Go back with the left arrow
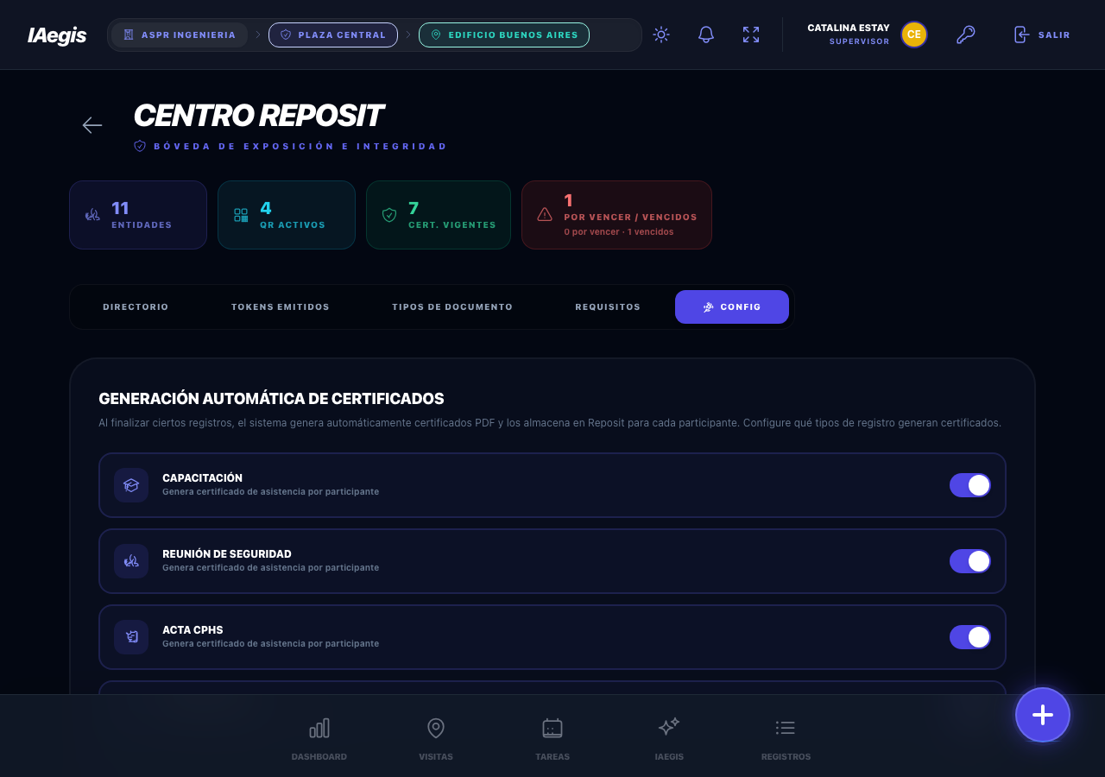Viewport: 1105px width, 777px height. click(x=92, y=125)
